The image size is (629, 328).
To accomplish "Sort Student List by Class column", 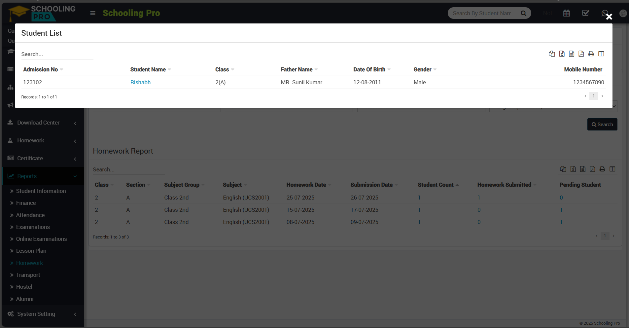I will click(225, 69).
